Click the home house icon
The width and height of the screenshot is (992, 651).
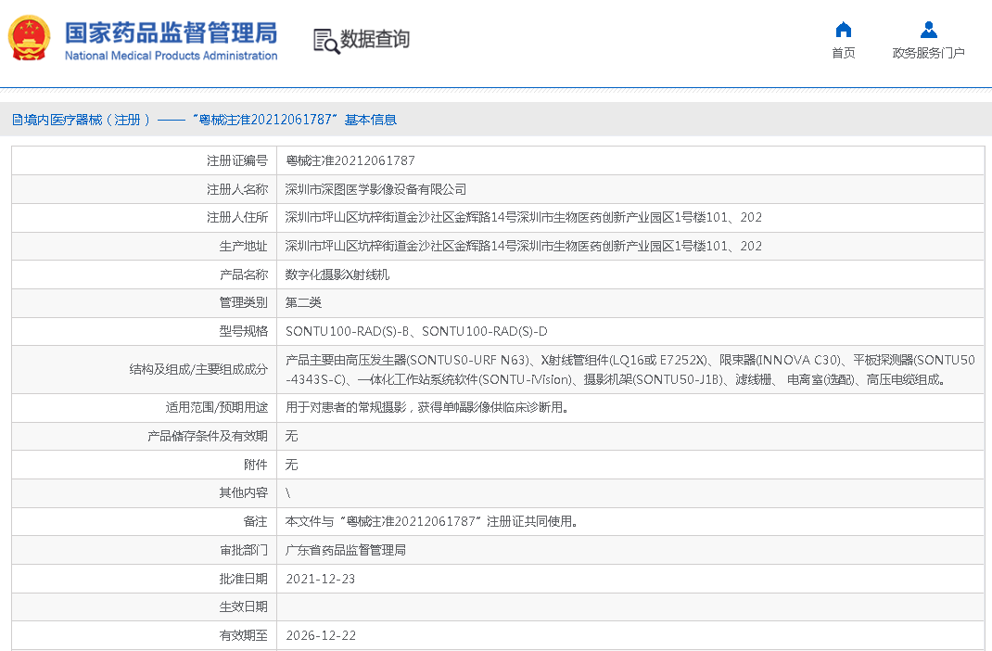pyautogui.click(x=843, y=30)
